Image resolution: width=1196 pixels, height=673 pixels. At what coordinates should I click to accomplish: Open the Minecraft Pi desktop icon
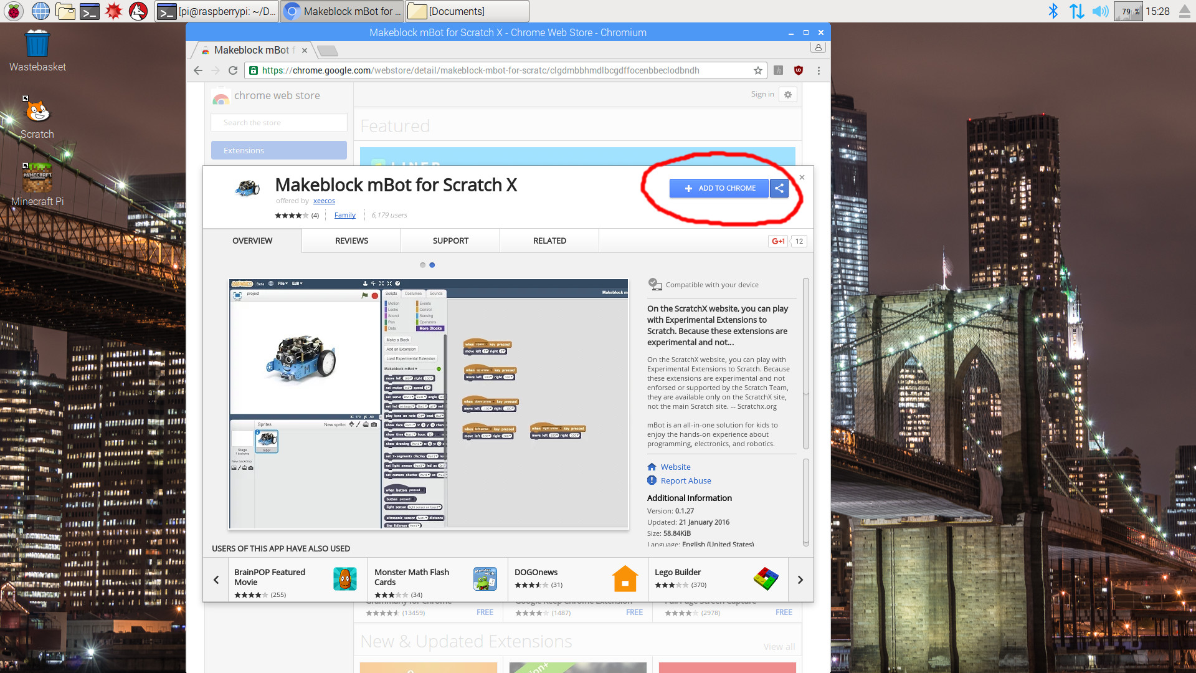[x=37, y=185]
